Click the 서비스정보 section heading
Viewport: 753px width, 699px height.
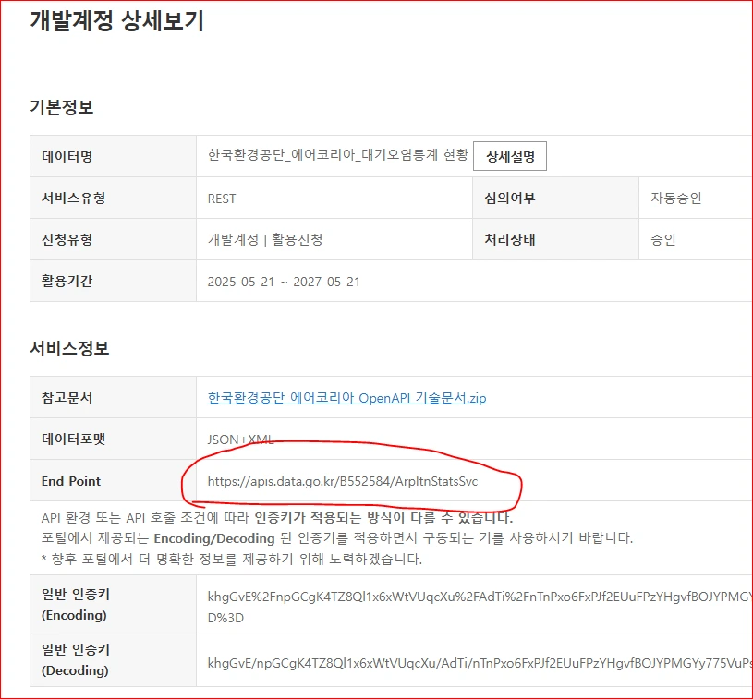[x=69, y=348]
